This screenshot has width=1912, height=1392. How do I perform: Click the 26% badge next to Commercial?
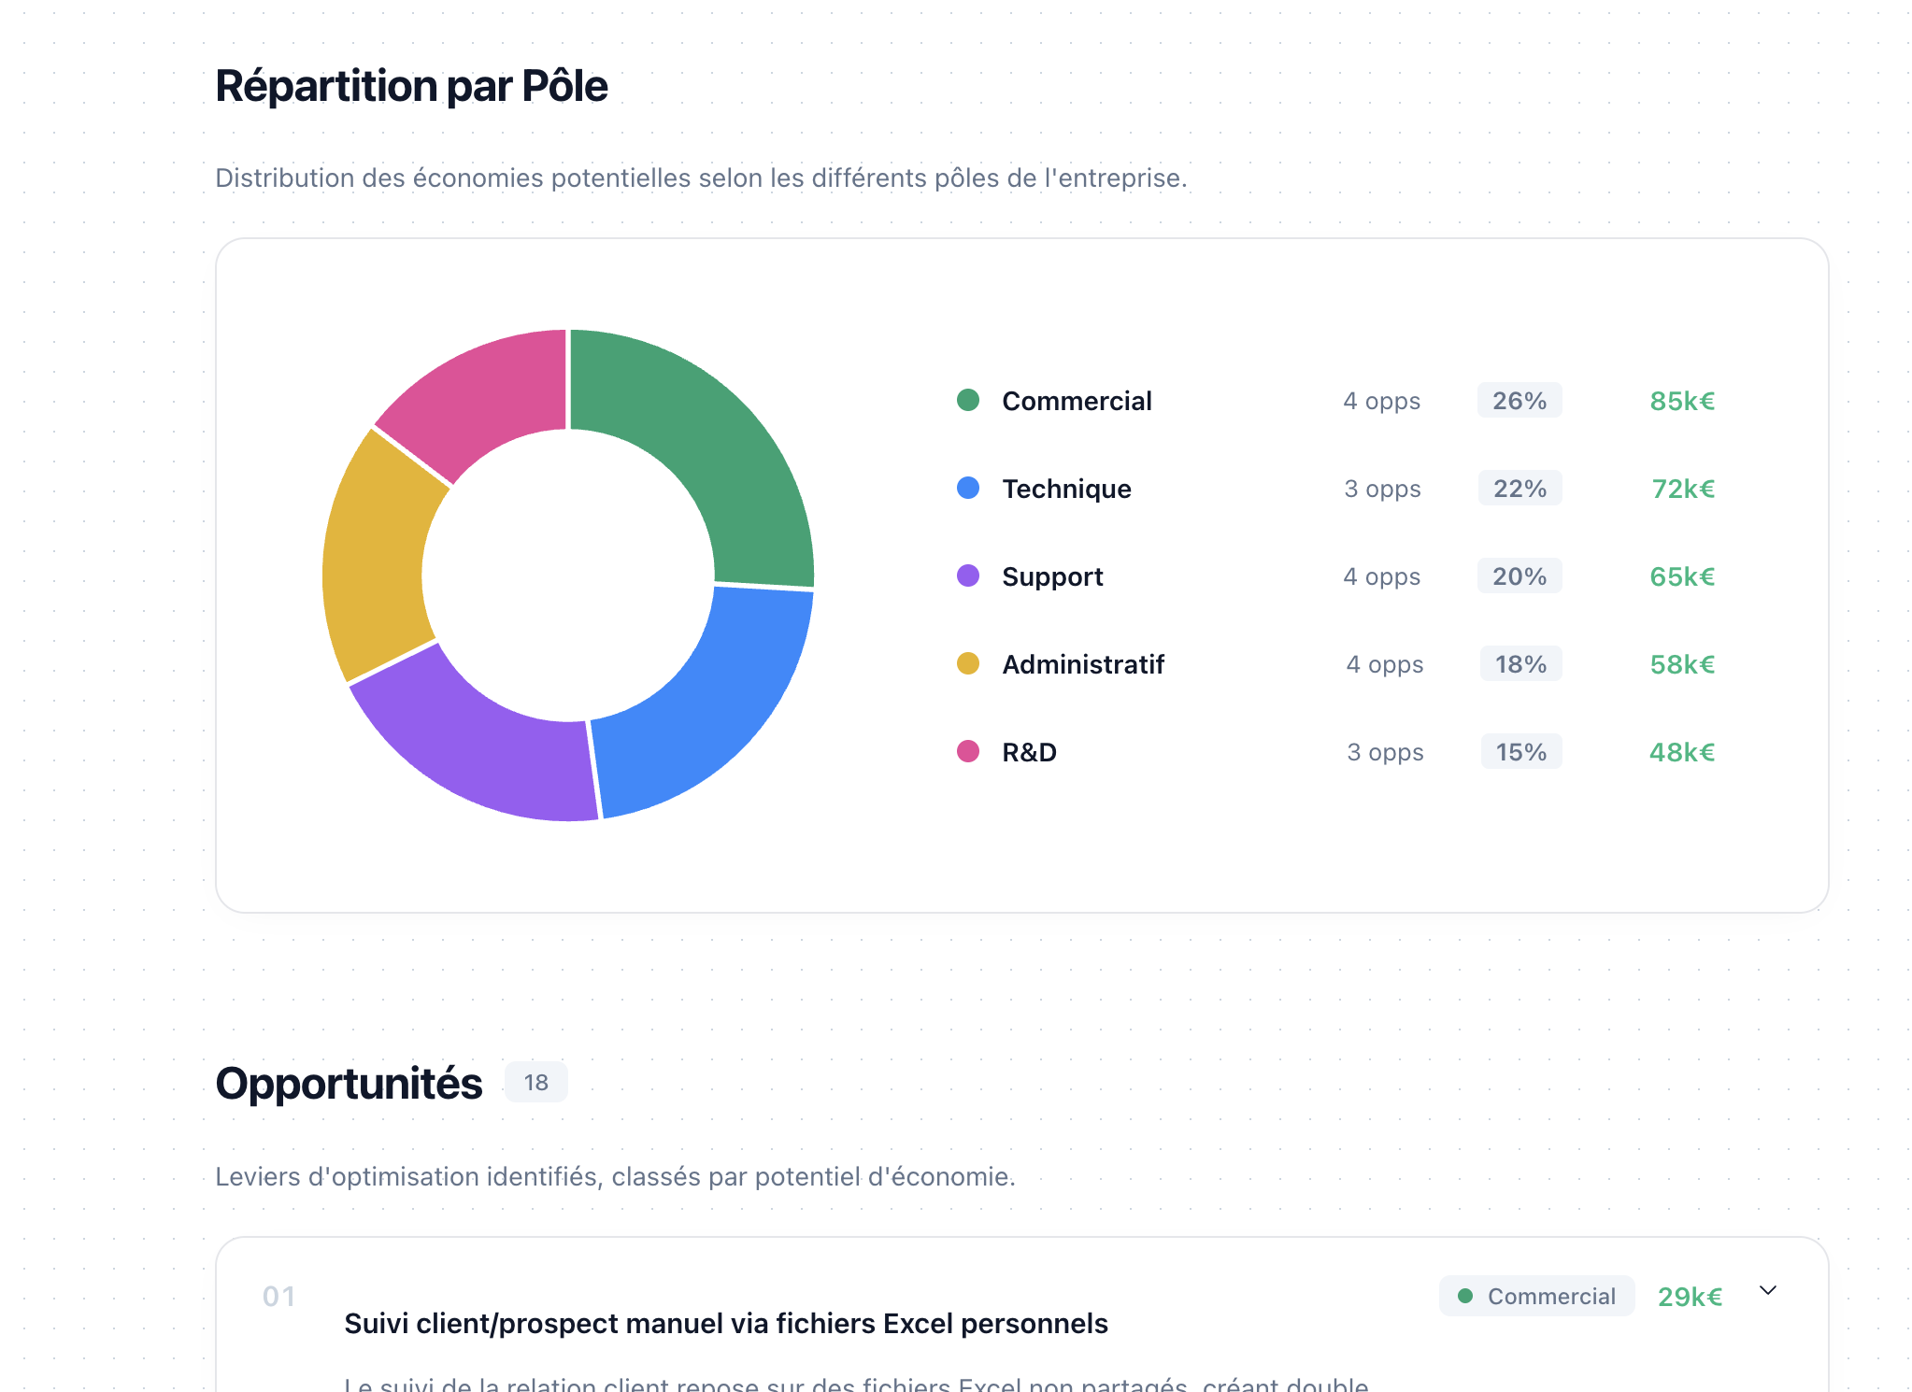click(1519, 400)
